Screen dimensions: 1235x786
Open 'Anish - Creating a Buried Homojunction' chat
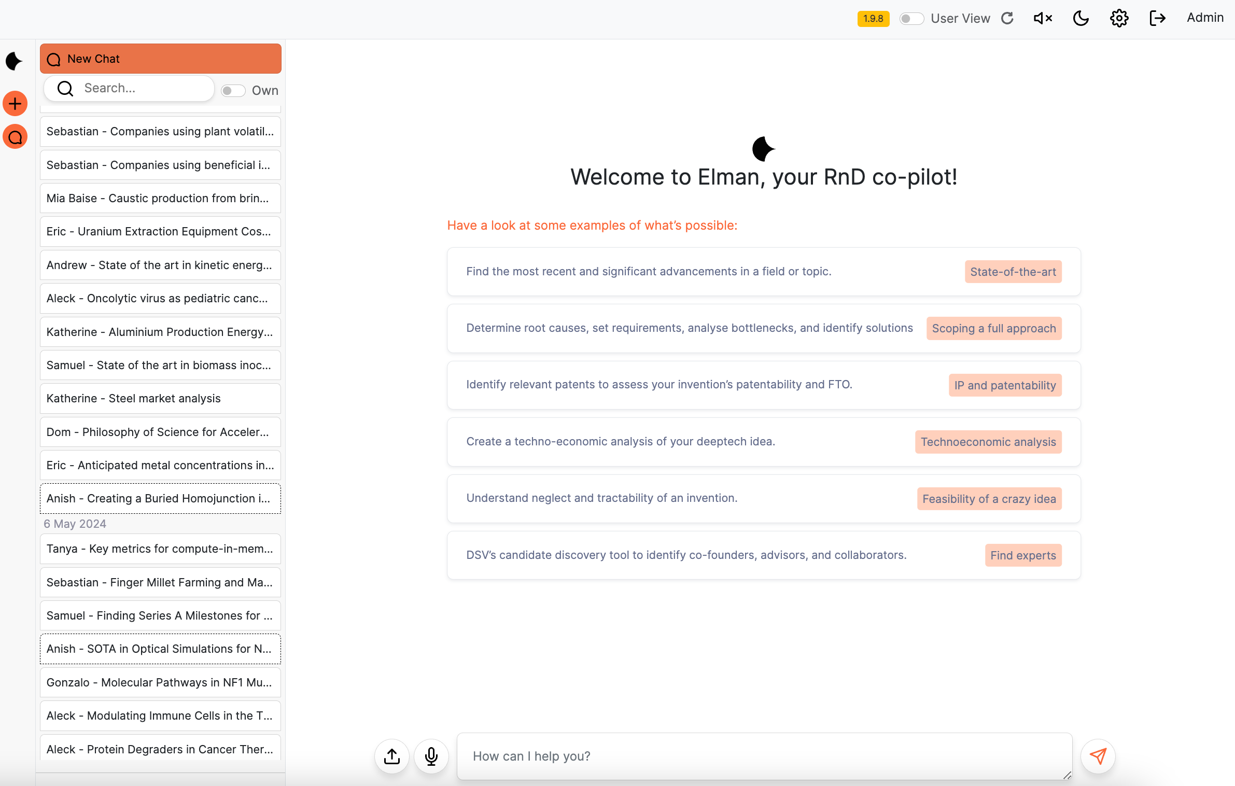pos(161,499)
